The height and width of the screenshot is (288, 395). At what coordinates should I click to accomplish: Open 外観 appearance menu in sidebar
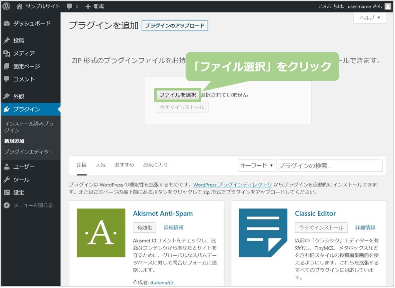point(19,96)
